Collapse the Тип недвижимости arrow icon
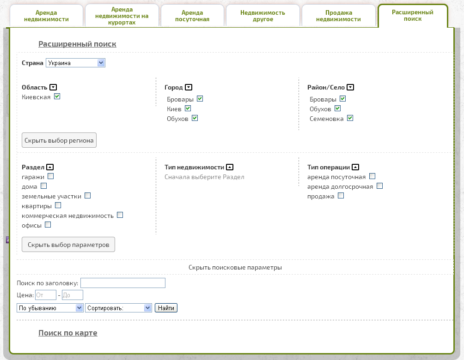 point(230,167)
